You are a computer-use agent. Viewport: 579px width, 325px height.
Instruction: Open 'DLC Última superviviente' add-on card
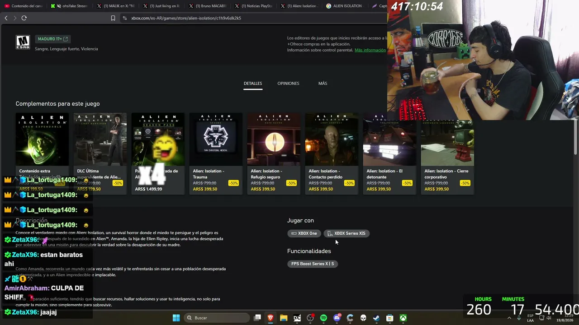100,153
